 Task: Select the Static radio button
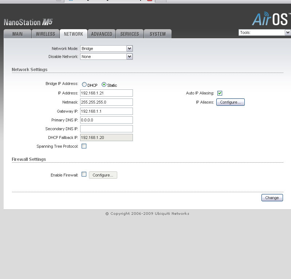104,85
